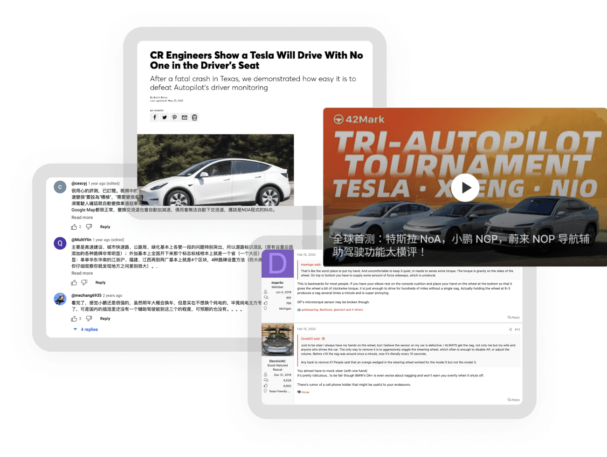The width and height of the screenshot is (607, 457).
Task: Reply to @cescyj's comment
Action: 105,227
